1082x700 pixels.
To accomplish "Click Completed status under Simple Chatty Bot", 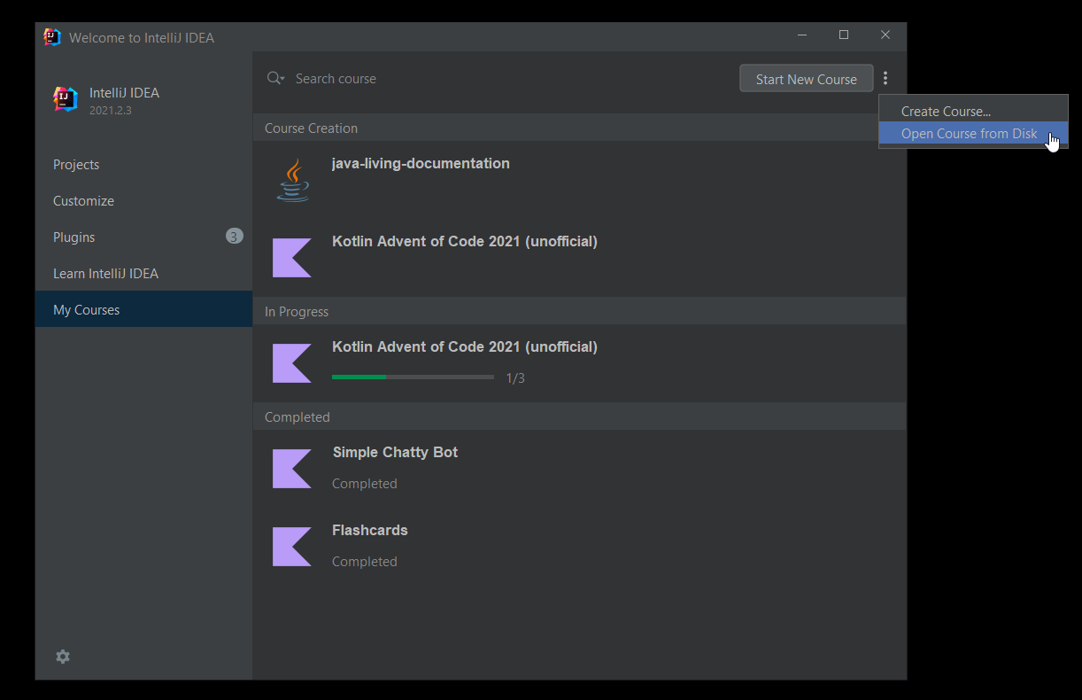I will (364, 484).
